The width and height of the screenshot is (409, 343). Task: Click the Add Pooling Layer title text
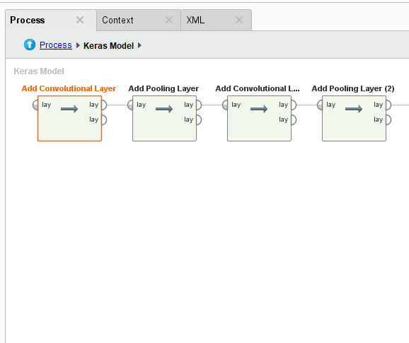[x=163, y=88]
